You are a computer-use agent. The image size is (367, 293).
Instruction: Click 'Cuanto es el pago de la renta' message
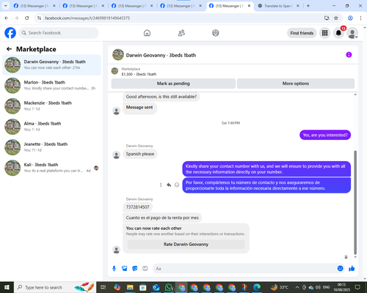pyautogui.click(x=162, y=218)
